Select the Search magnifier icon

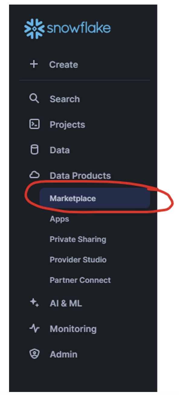coord(34,98)
